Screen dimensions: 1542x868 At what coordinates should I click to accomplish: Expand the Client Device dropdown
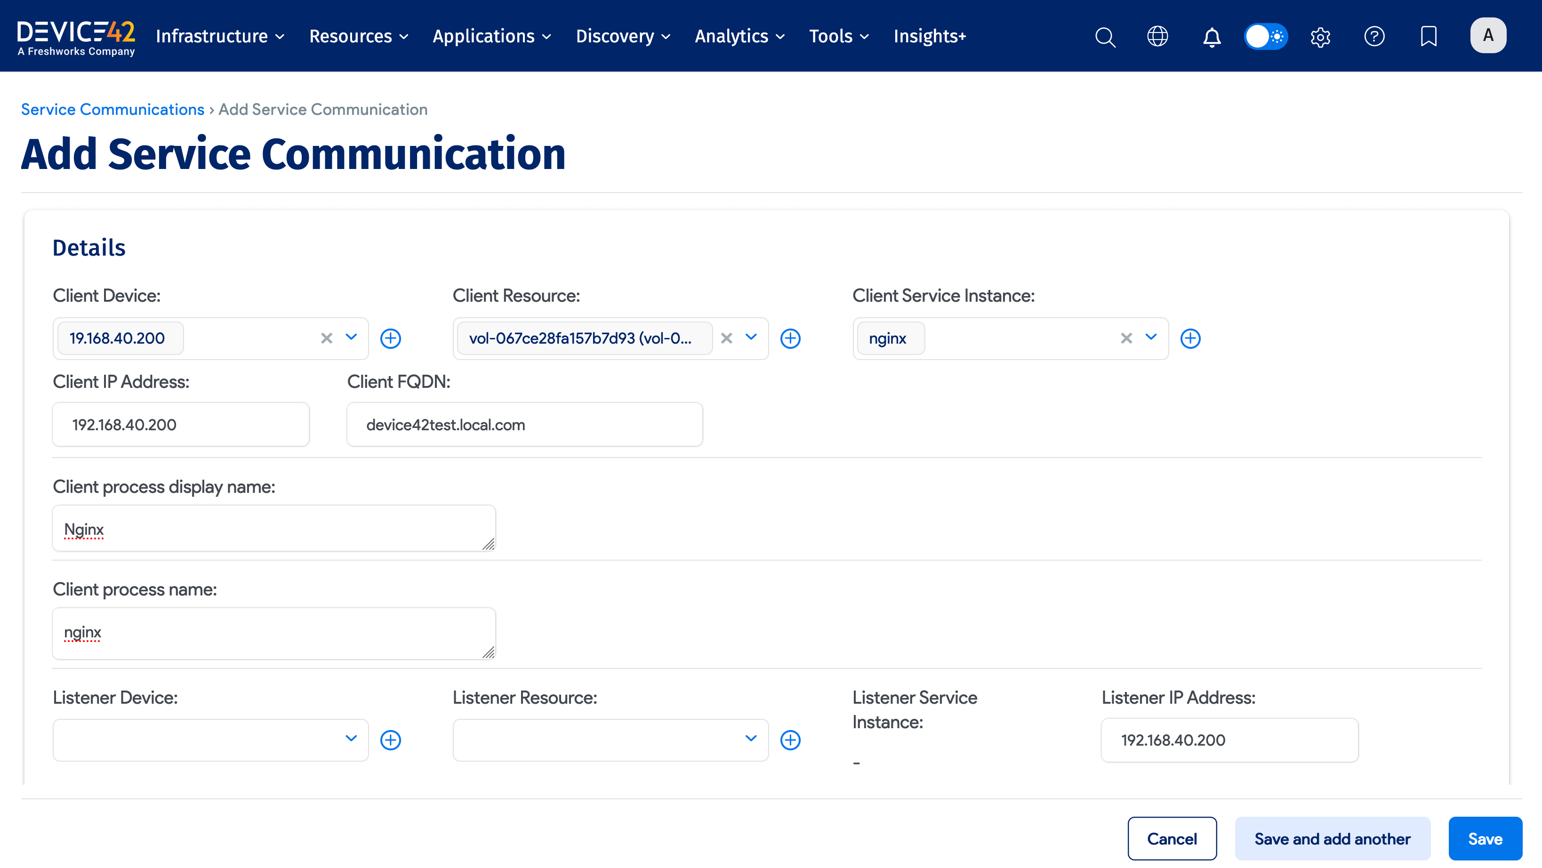(352, 338)
